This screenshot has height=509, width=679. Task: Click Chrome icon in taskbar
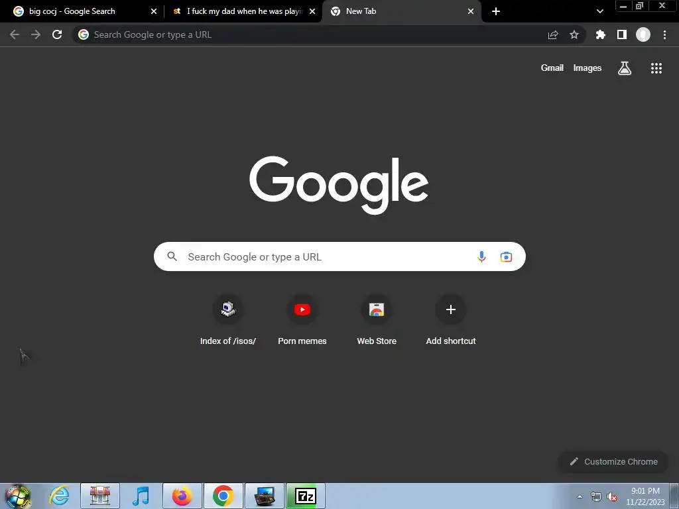(x=223, y=496)
